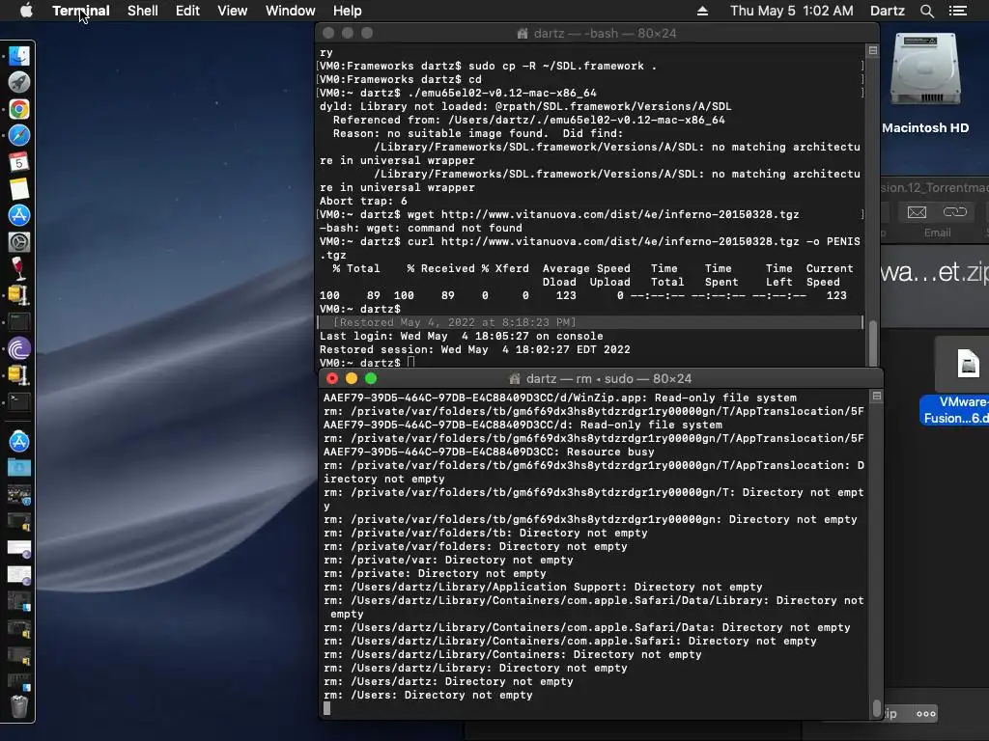Click the Email envelope icon in background window
Viewport: 989px width, 741px height.
point(917,212)
